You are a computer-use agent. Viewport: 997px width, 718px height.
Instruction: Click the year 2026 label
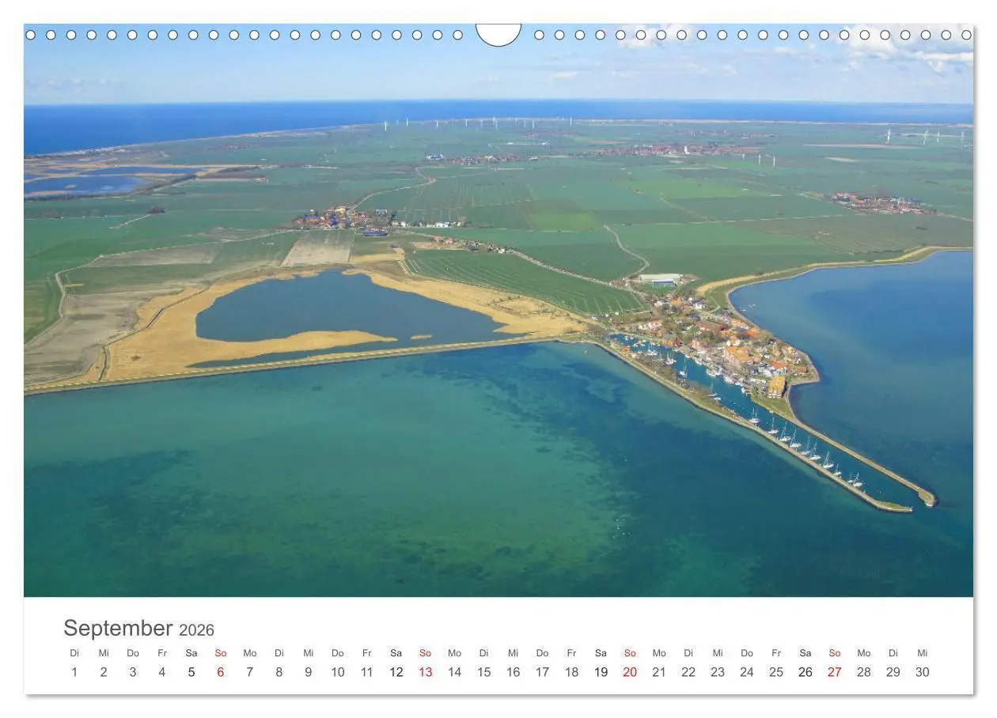196,630
